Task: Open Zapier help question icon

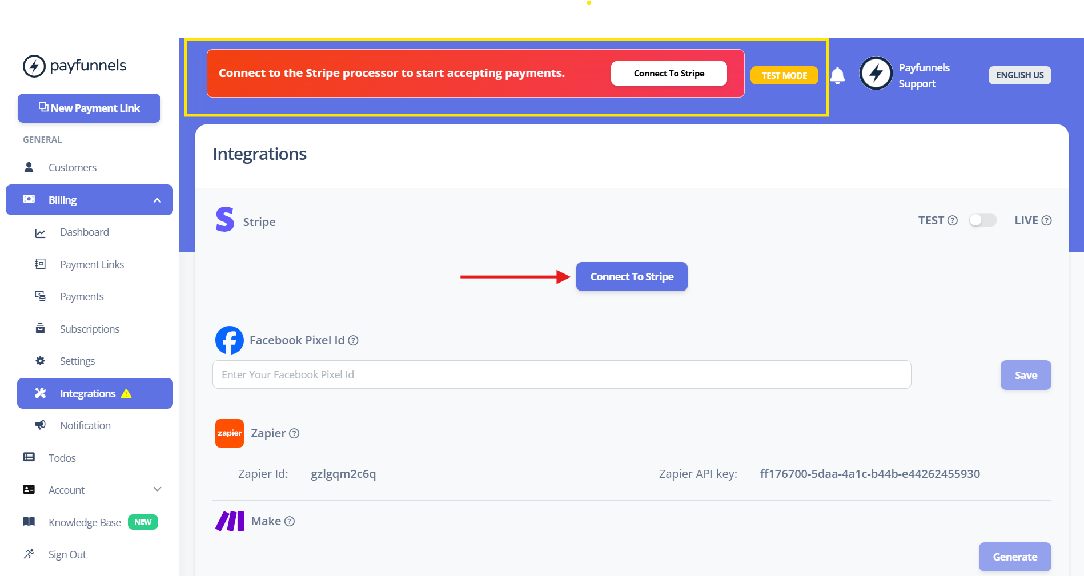Action: [294, 433]
